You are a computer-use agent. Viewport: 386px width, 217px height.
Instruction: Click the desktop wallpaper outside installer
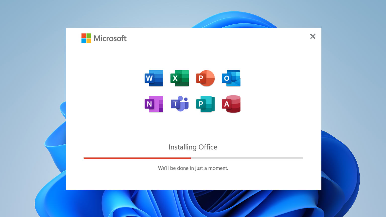(33, 108)
